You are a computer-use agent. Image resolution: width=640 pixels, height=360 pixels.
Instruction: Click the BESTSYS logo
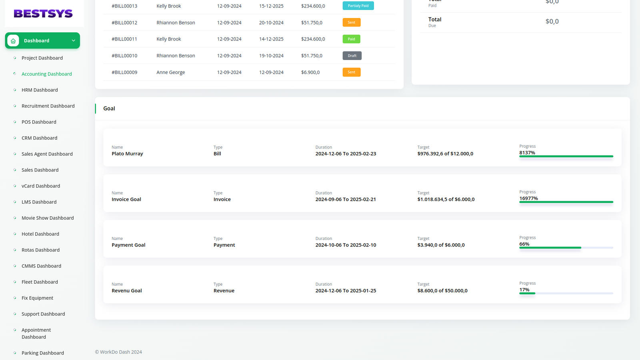(x=43, y=14)
